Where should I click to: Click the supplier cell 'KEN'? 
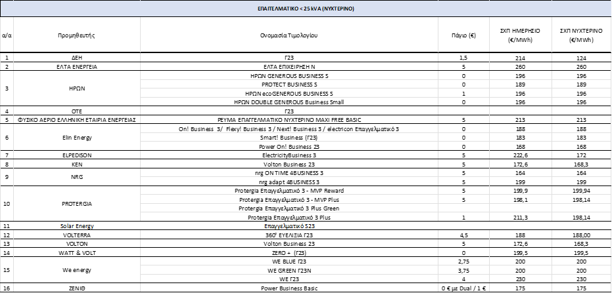pyautogui.click(x=76, y=165)
